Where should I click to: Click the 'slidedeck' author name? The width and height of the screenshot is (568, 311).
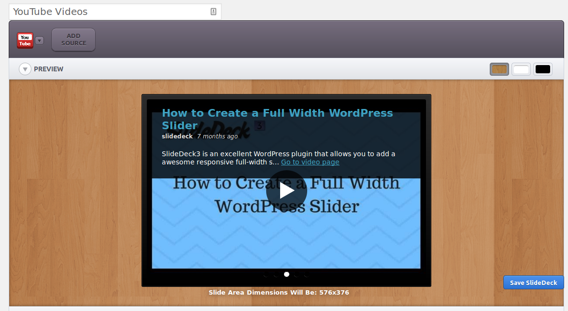coord(177,136)
